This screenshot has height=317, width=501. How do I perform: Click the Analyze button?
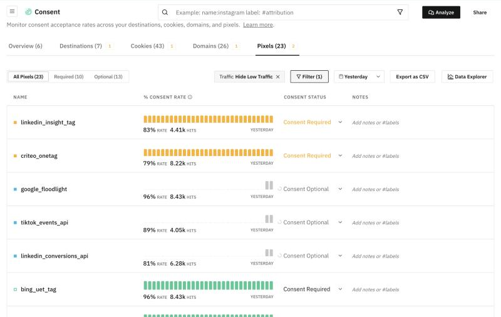[x=441, y=13]
